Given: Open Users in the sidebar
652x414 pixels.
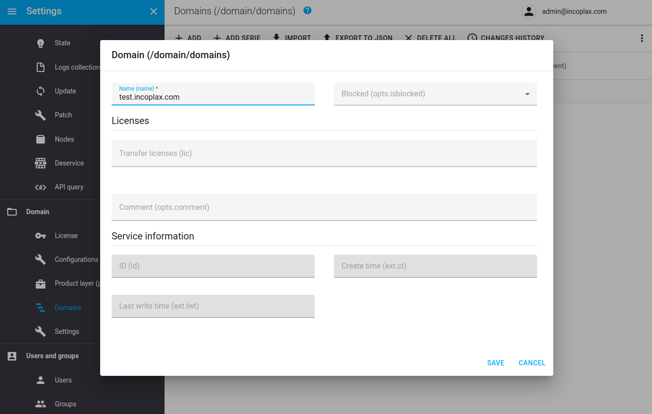Looking at the screenshot, I should [x=63, y=380].
